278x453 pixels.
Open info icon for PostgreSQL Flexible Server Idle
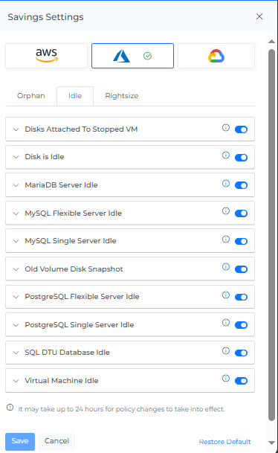(x=226, y=295)
